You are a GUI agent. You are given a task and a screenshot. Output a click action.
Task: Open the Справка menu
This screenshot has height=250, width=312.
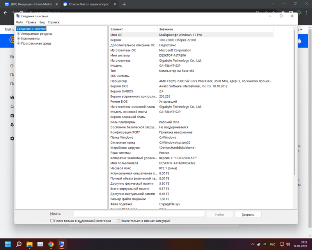tap(53, 22)
